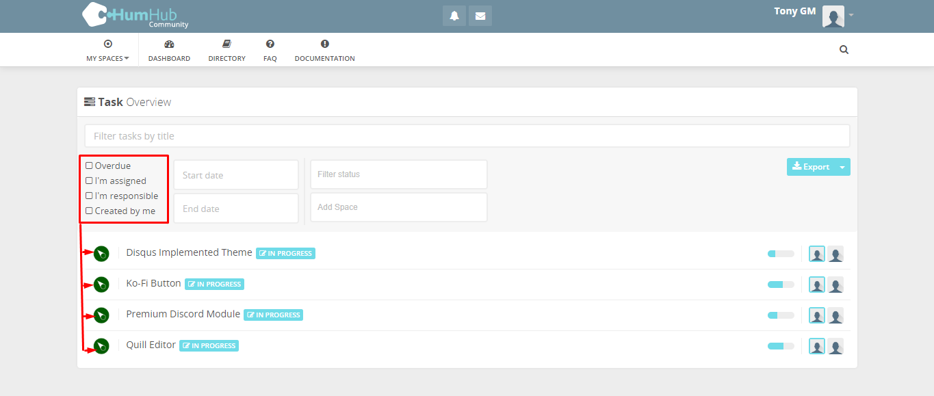This screenshot has width=934, height=396.
Task: Enable the Overdue filter checkbox
Action: pyautogui.click(x=89, y=165)
